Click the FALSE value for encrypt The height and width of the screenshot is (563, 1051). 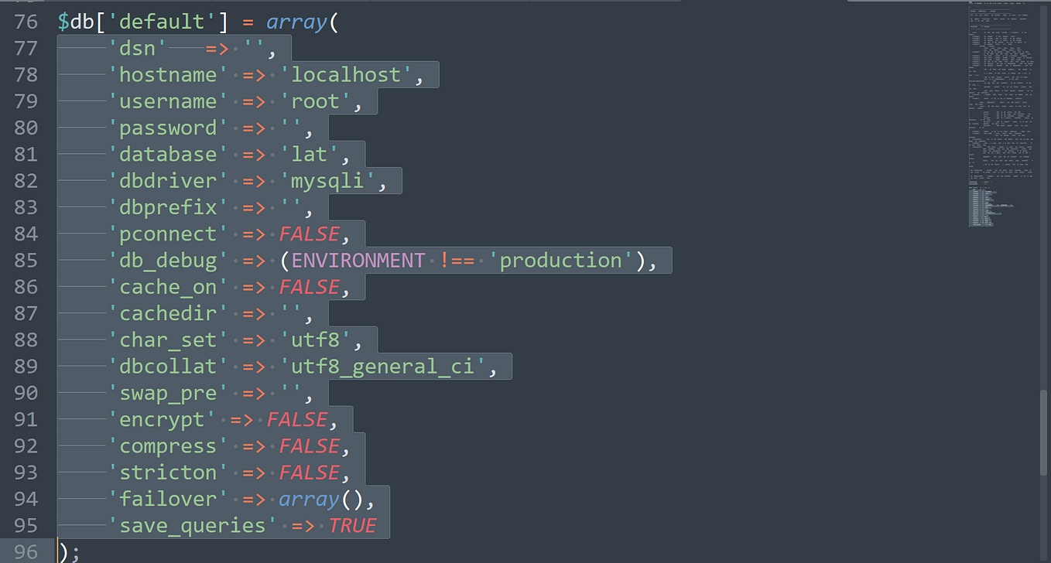[296, 420]
